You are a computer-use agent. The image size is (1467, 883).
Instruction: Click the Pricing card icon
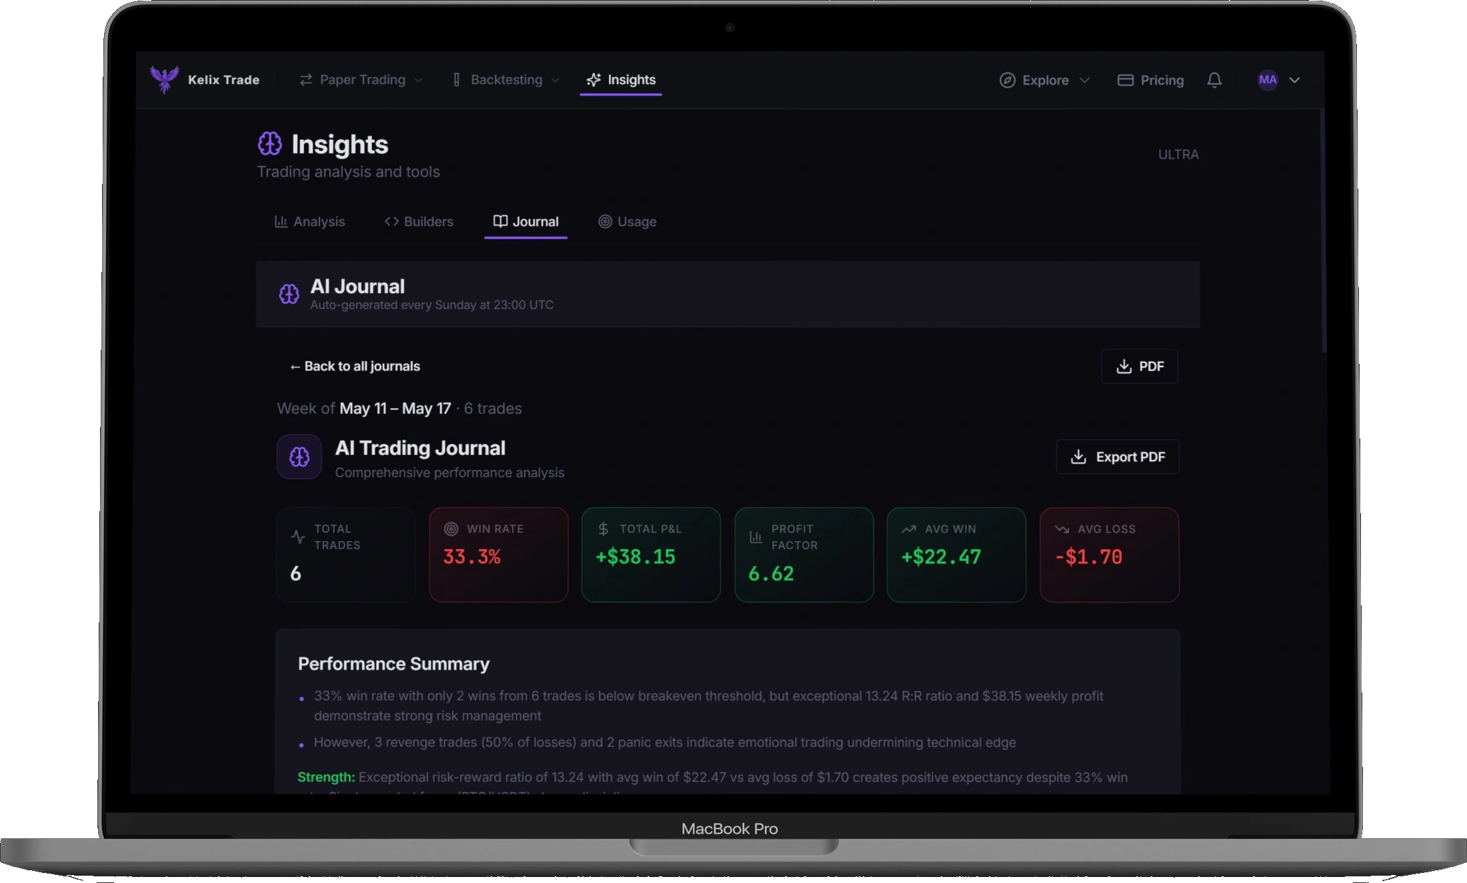point(1126,80)
